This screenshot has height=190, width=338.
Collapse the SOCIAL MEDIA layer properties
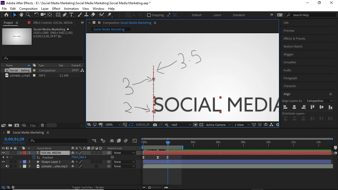(x=21, y=153)
